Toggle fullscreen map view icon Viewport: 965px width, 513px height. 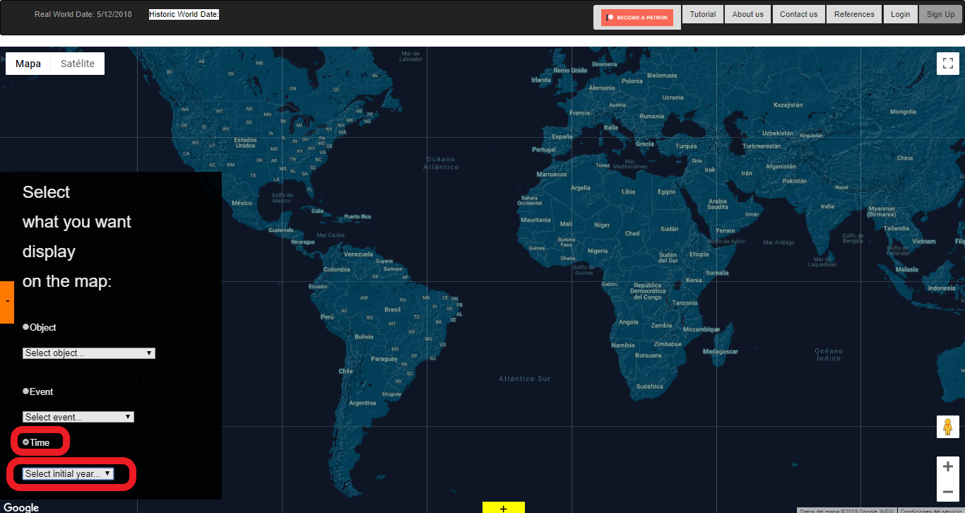(947, 64)
